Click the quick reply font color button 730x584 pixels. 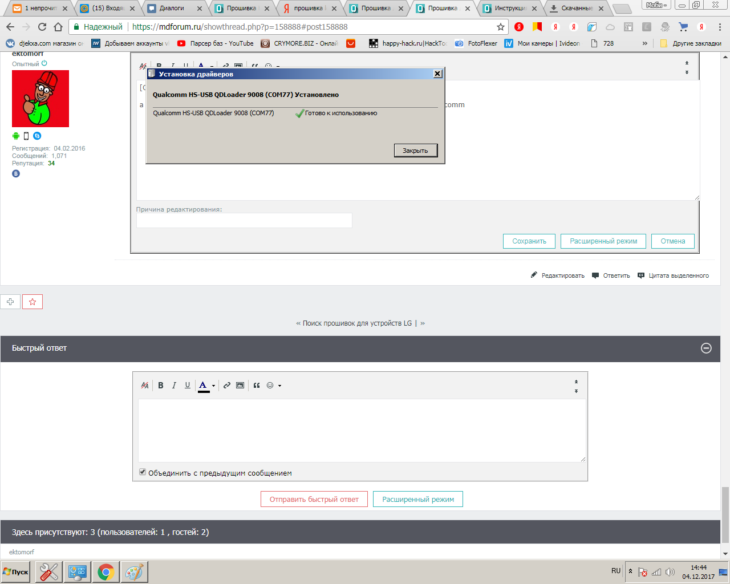[x=203, y=386]
